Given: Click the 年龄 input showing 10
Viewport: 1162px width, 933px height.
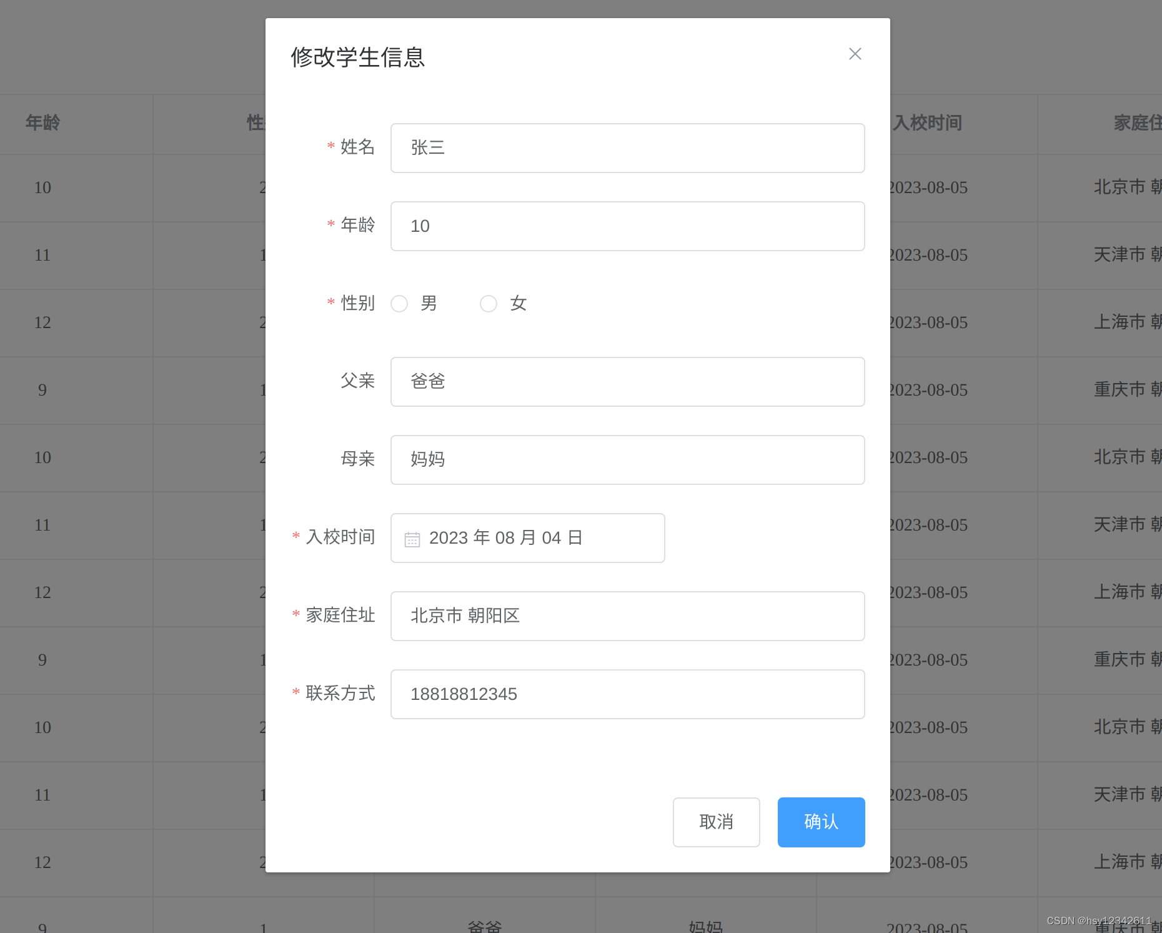Looking at the screenshot, I should point(627,226).
